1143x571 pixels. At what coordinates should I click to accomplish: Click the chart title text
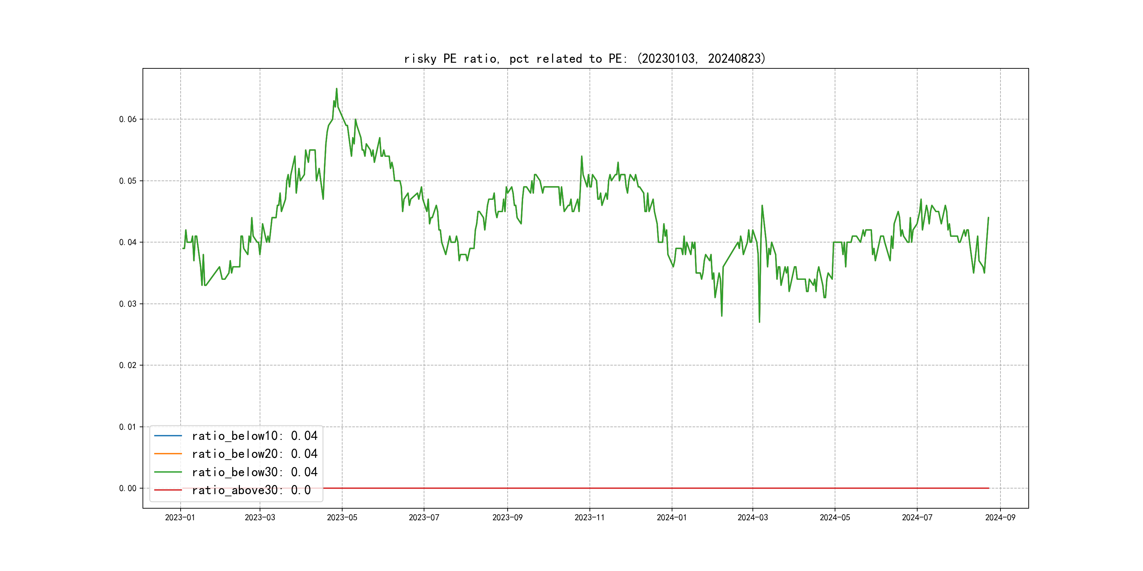[584, 59]
